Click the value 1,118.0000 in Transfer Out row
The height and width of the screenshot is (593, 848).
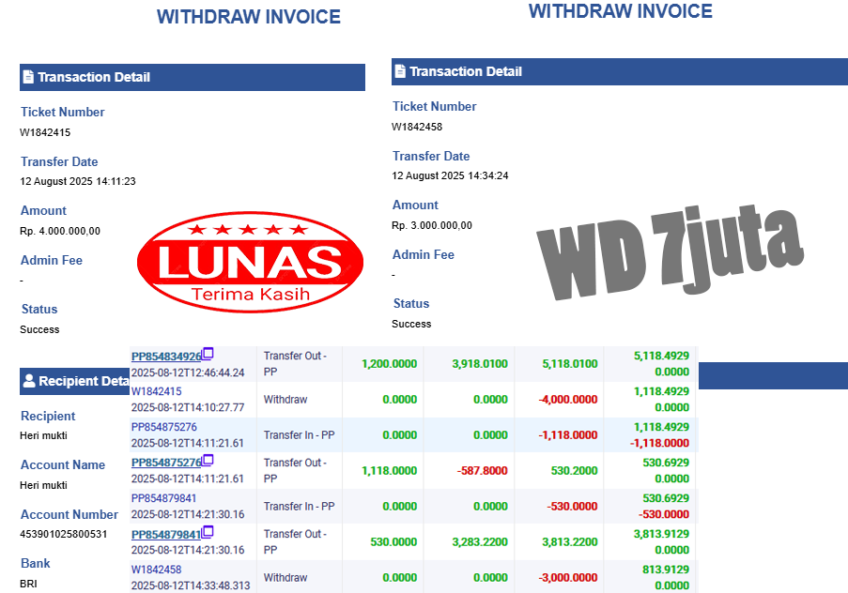click(x=390, y=471)
